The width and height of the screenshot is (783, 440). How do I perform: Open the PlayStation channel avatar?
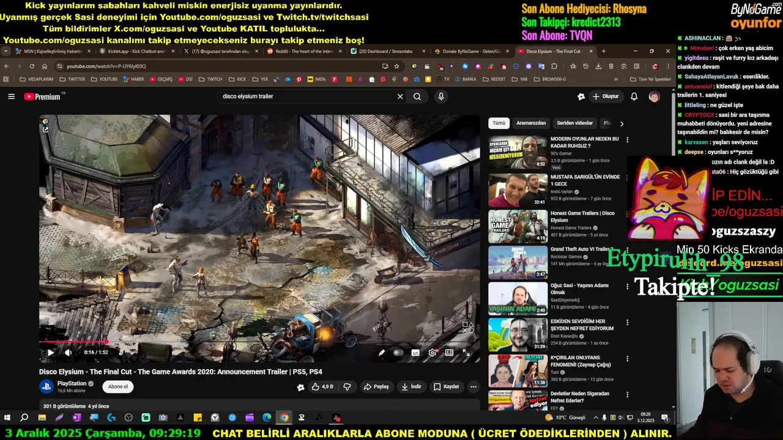point(46,386)
